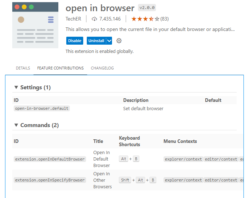
Task: Click the Set default browser description
Action: (x=143, y=108)
